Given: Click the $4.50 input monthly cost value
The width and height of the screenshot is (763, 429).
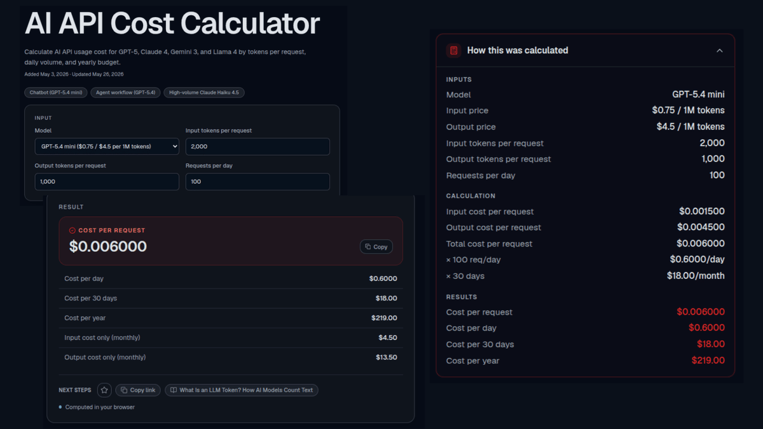Looking at the screenshot, I should [x=387, y=337].
